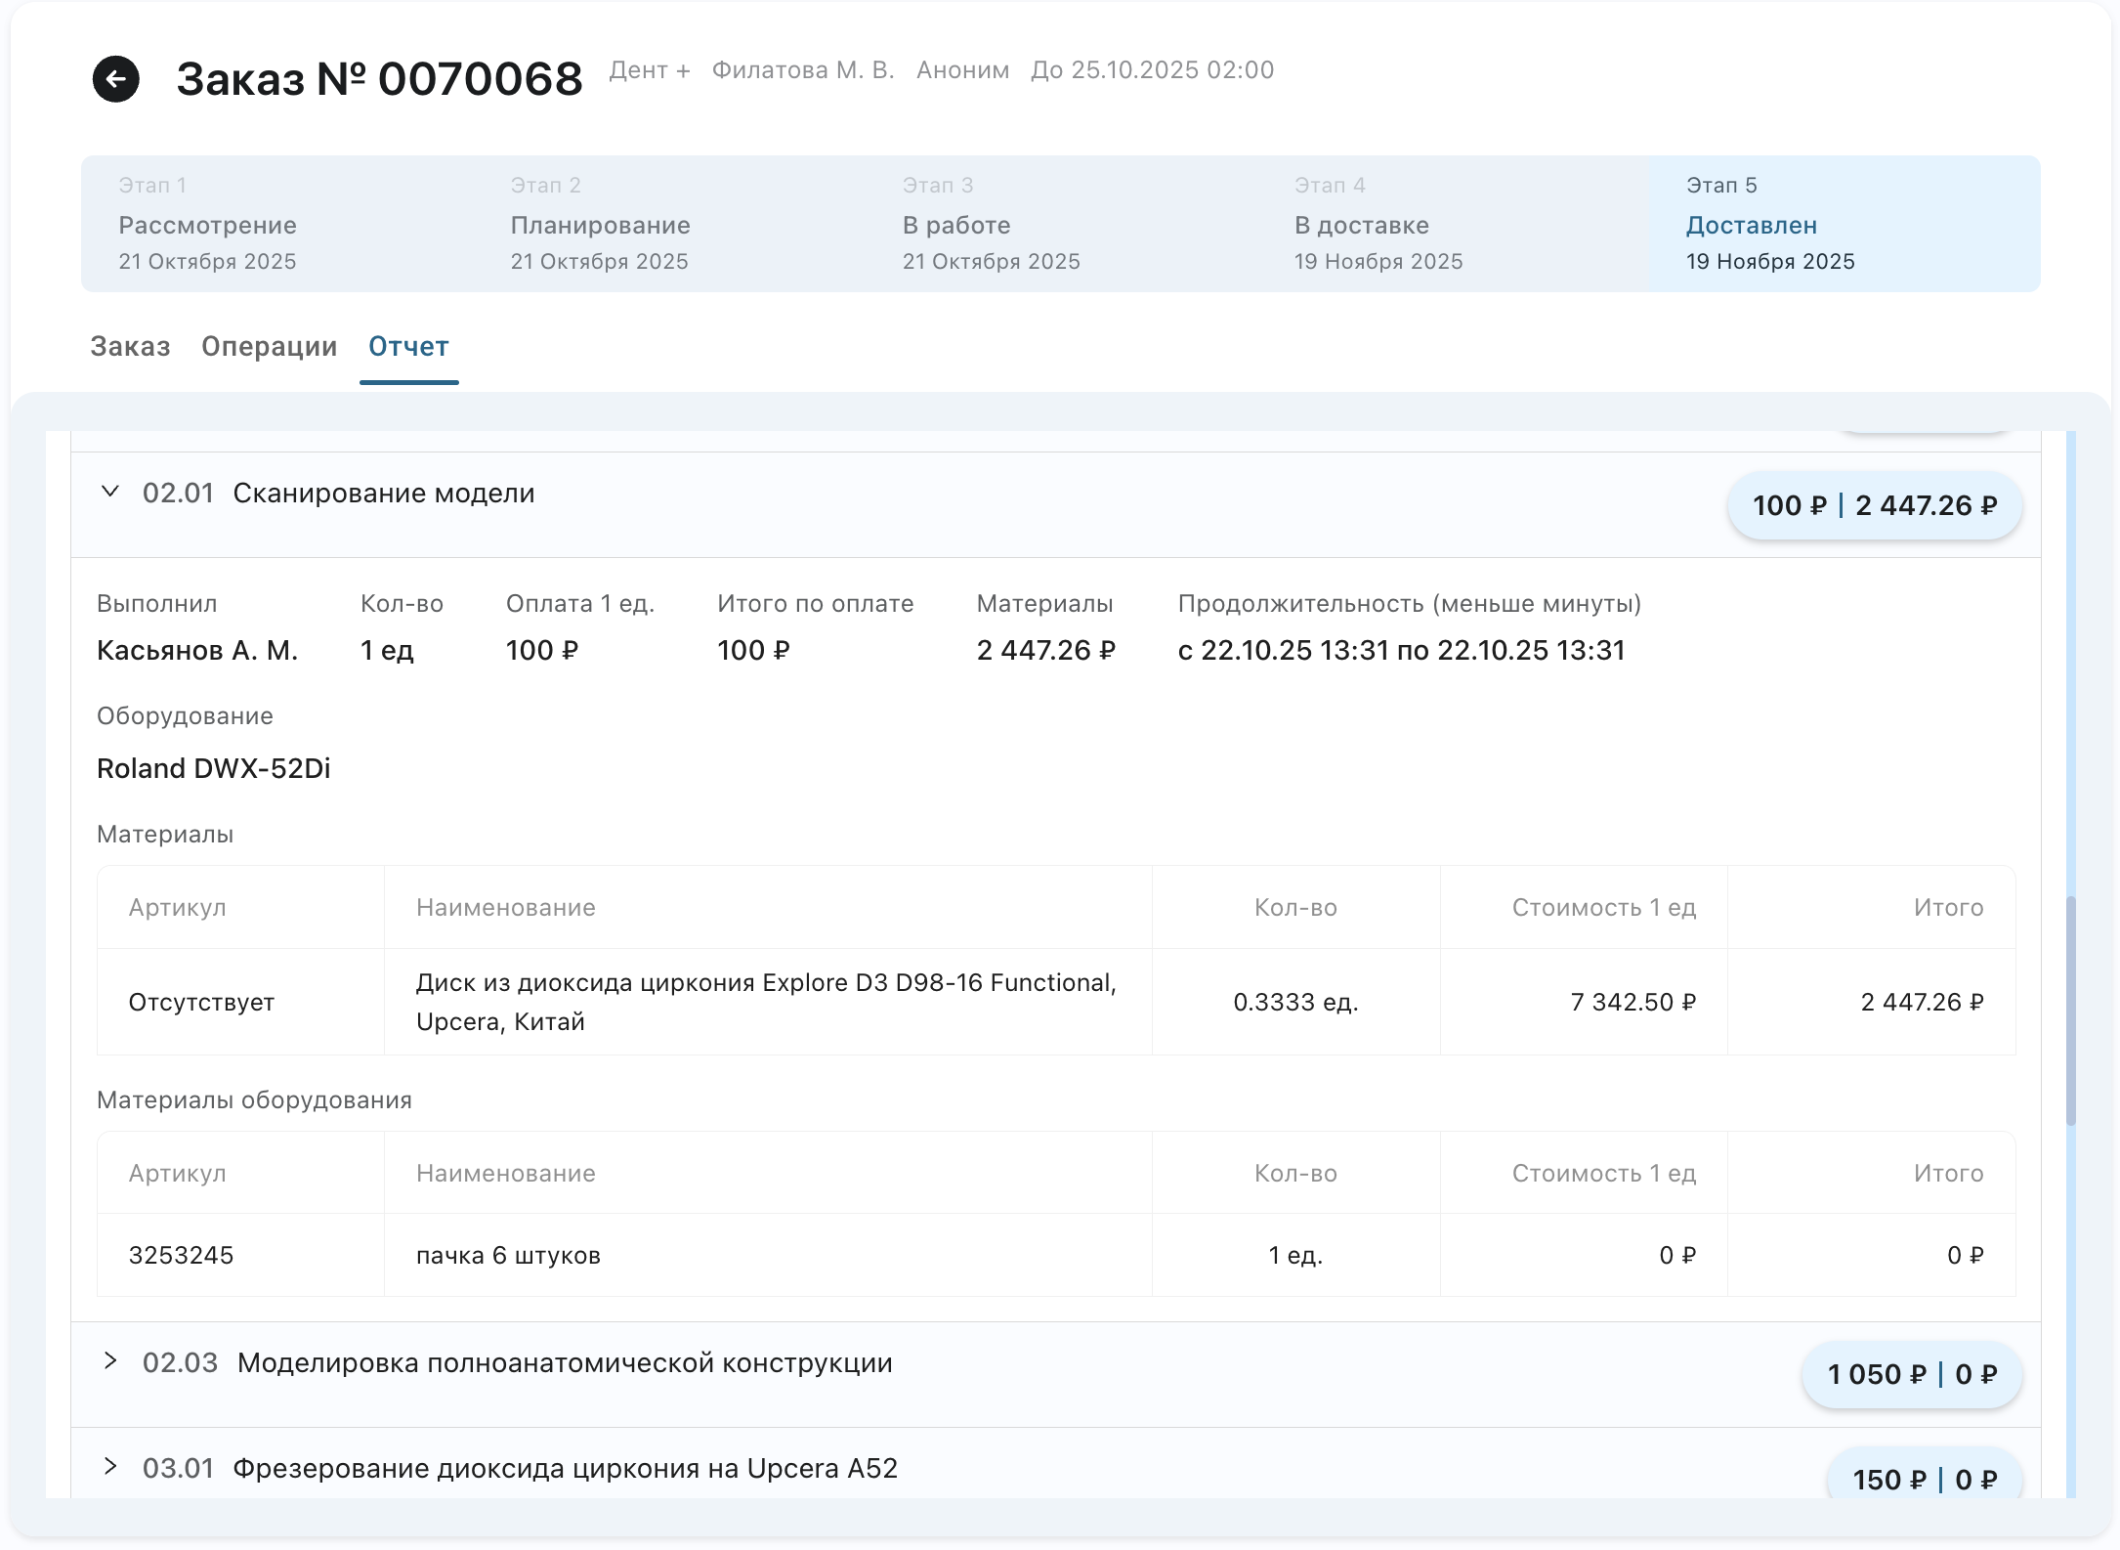Viewport: 2120px width, 1550px height.
Task: Click the back arrow icon
Action: pos(115,79)
